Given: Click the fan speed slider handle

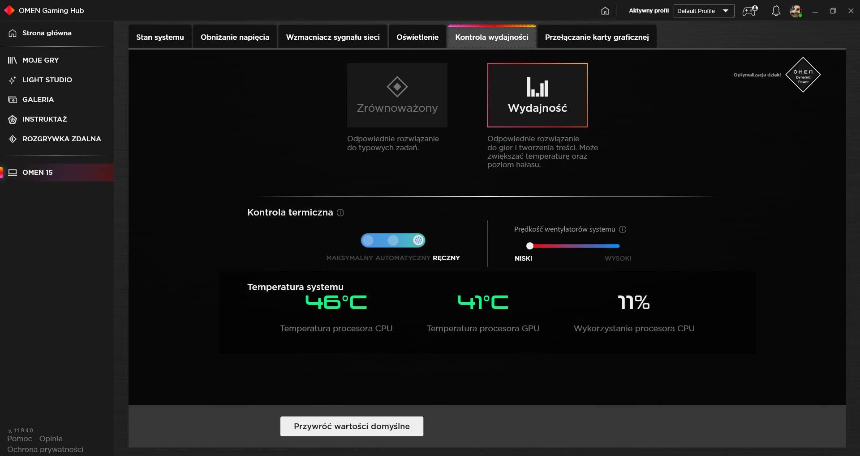Looking at the screenshot, I should (x=530, y=246).
